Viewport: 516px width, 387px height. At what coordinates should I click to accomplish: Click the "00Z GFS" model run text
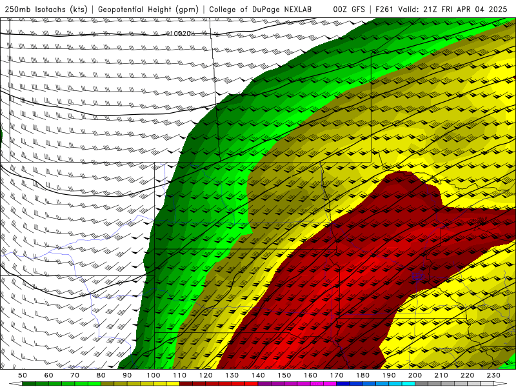(349, 9)
